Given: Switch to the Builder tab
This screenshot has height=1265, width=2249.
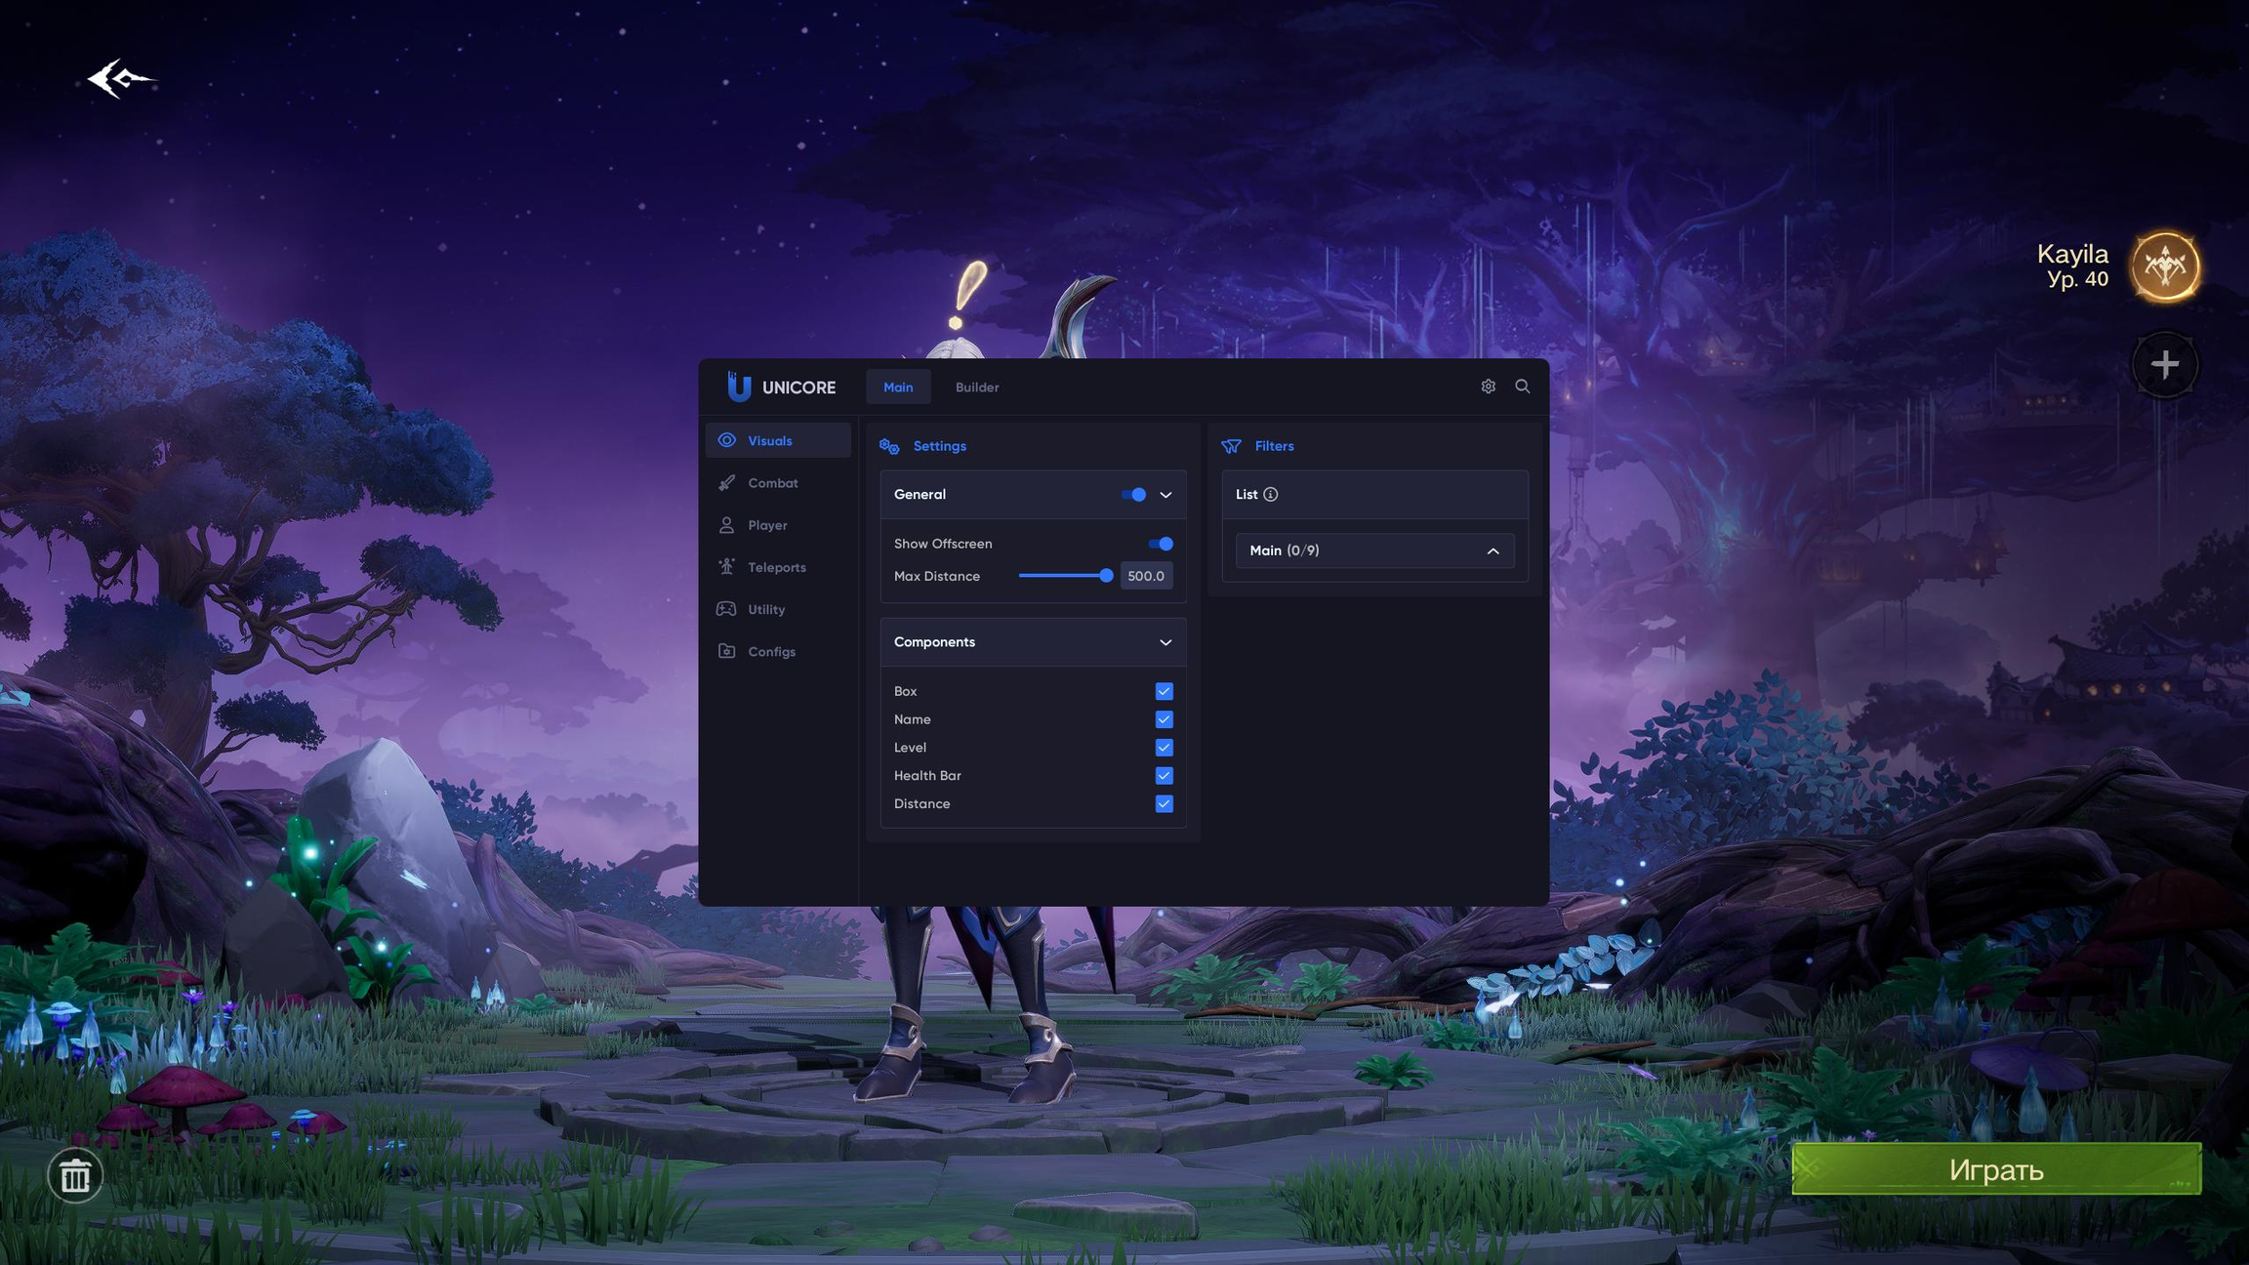Looking at the screenshot, I should pyautogui.click(x=976, y=388).
